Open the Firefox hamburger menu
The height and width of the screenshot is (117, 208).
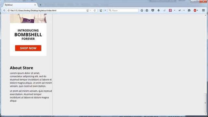click(203, 10)
